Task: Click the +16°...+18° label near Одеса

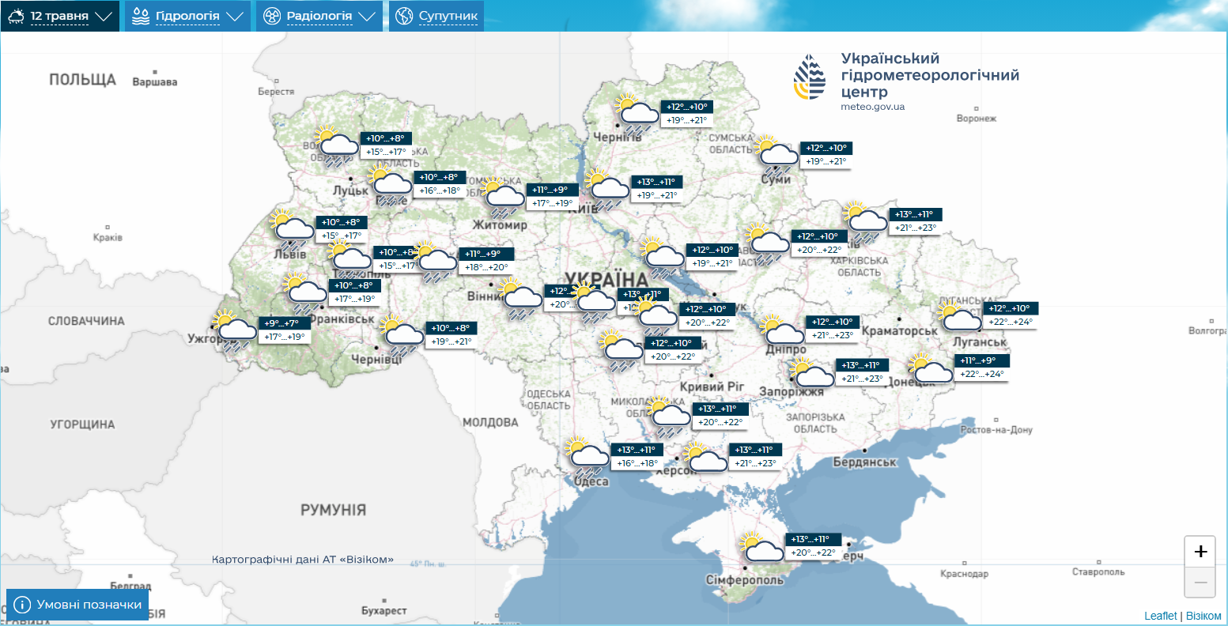Action: pyautogui.click(x=637, y=463)
